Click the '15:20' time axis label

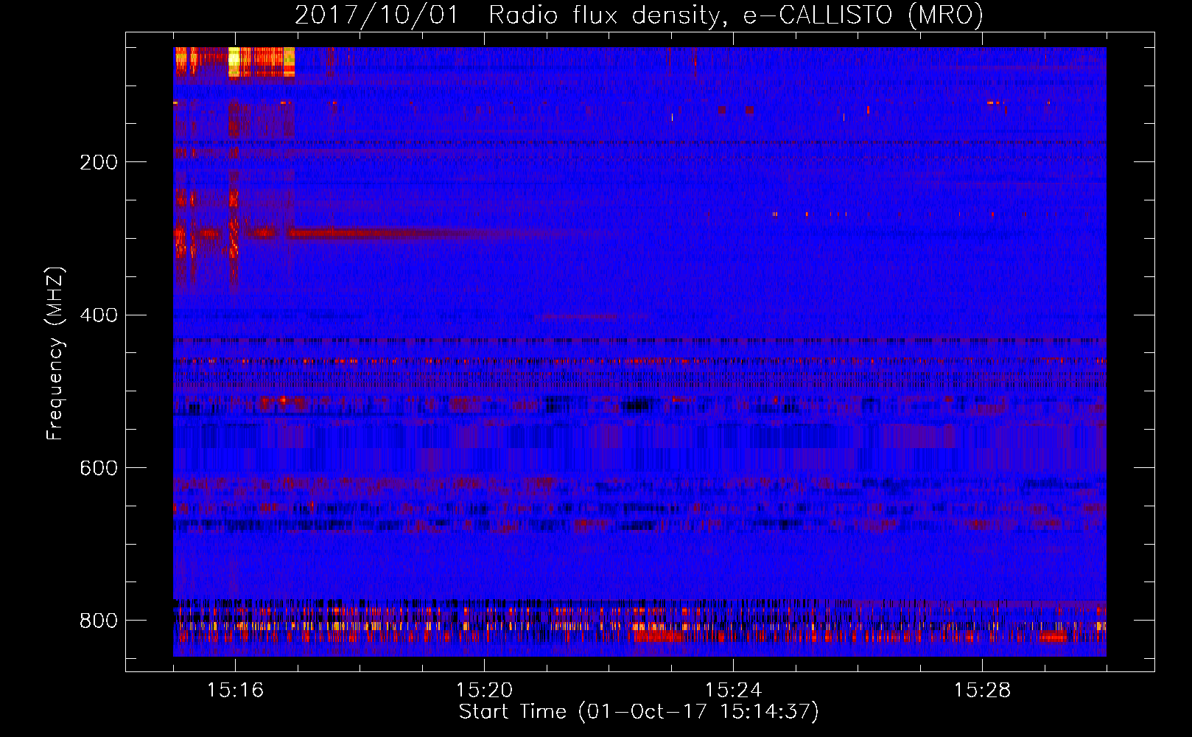point(484,691)
